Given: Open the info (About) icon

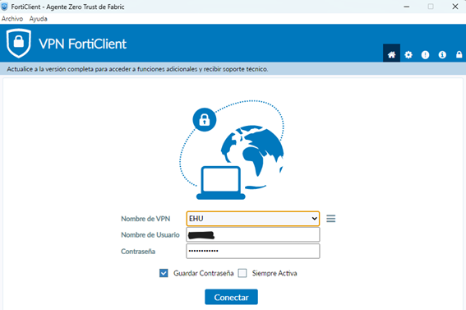Looking at the screenshot, I should (442, 55).
